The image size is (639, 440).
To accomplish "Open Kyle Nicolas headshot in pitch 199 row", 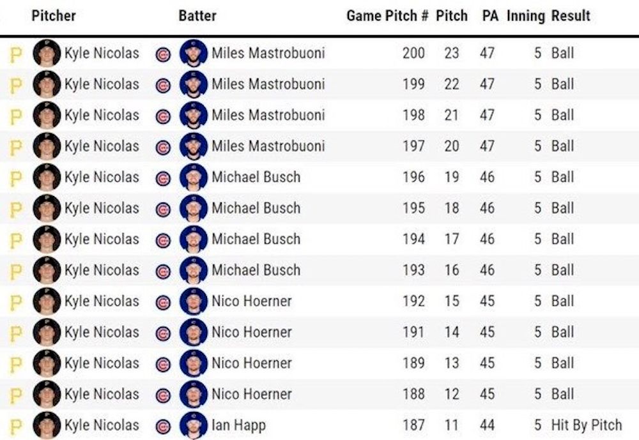I will (x=47, y=84).
